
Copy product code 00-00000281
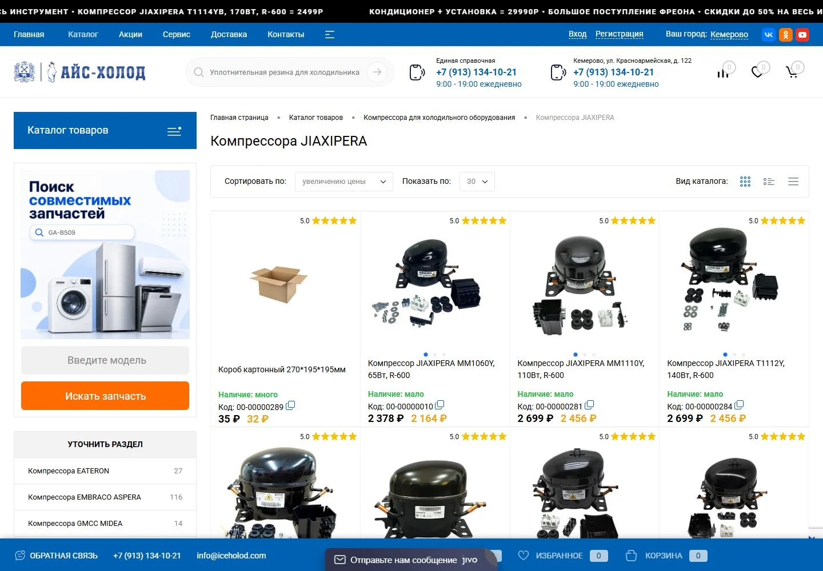(x=589, y=405)
